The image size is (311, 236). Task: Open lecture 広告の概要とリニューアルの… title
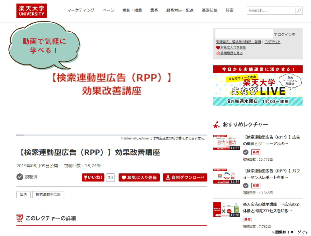(x=271, y=140)
